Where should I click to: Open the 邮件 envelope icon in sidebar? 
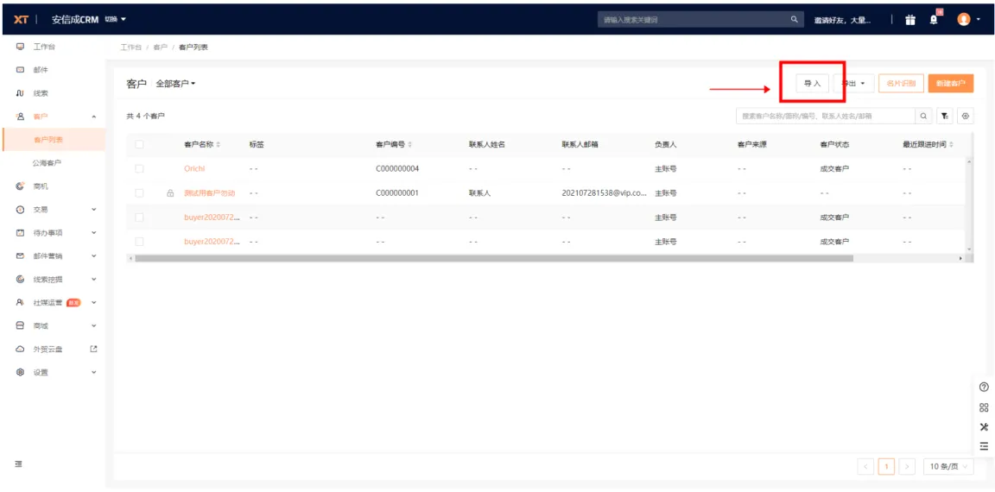(x=20, y=70)
